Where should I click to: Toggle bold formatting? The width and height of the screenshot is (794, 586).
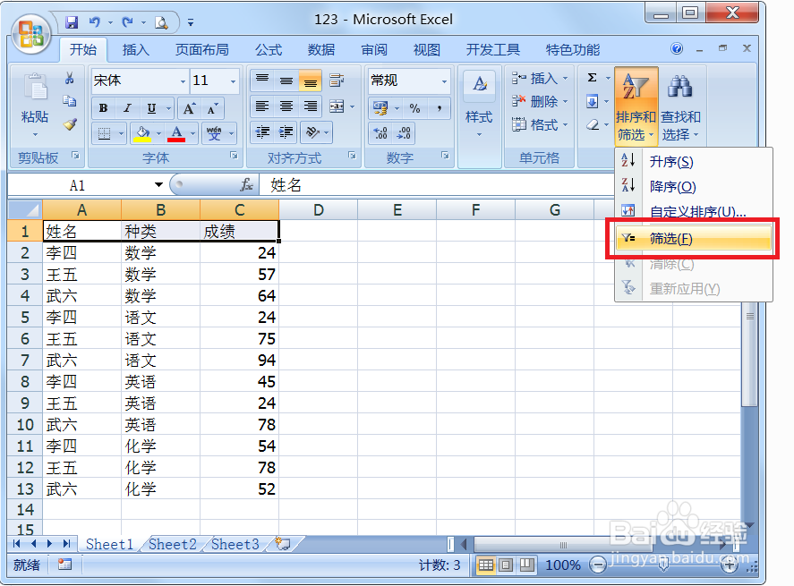tap(103, 108)
